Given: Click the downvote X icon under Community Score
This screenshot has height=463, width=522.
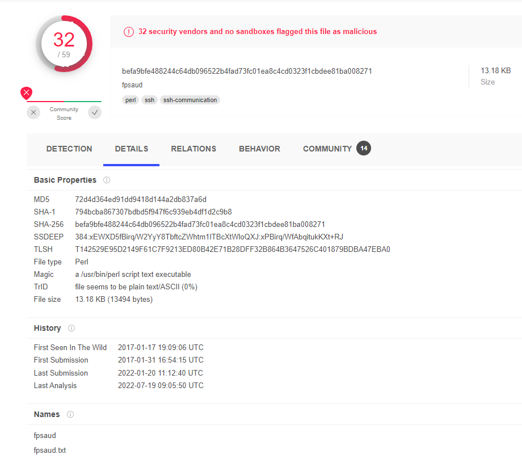Looking at the screenshot, I should 33,112.
